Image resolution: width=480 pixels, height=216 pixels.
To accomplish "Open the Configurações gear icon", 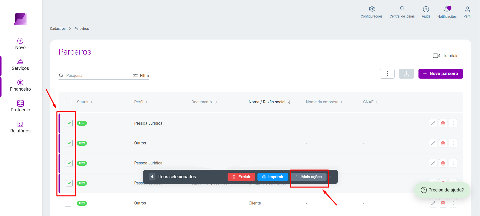I will 371,9.
